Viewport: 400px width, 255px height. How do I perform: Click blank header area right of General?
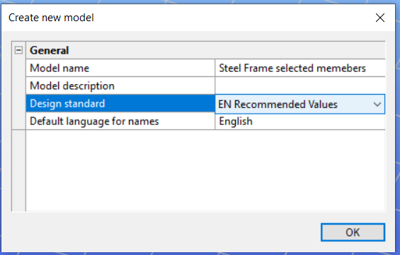227,50
